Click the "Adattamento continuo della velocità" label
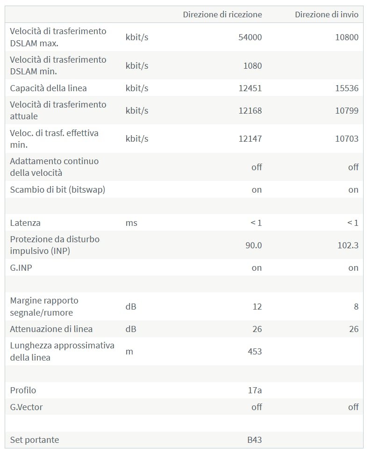Screen dimensions: 372x455 [54, 166]
